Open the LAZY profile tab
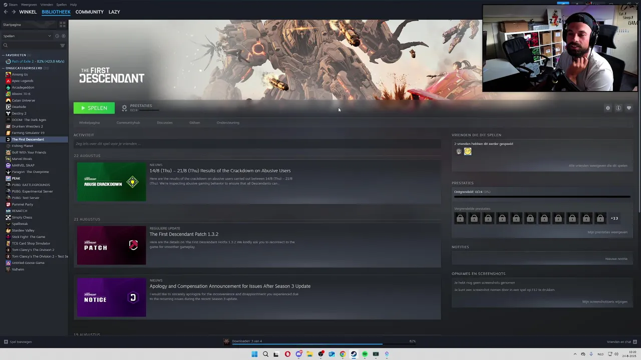The image size is (641, 360). [x=114, y=11]
